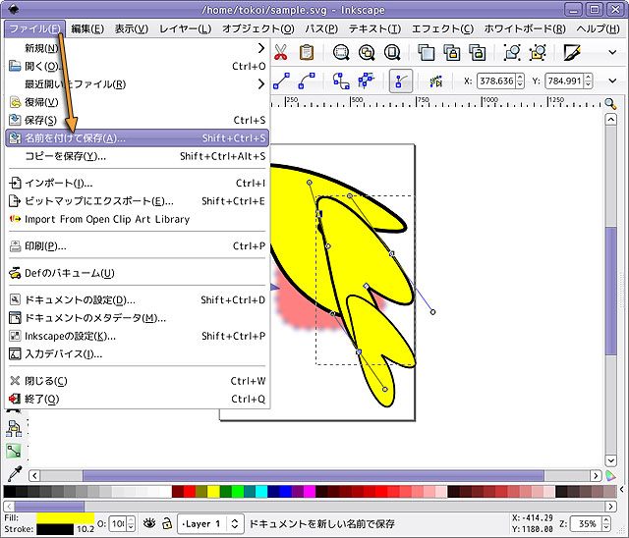Screen dimensions: 629x538
Task: Toggle Layer 1 lock icon
Action: 167,524
